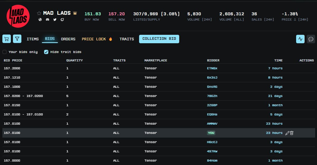Image resolution: width=317 pixels, height=165 pixels.
Task: Click the 307/9,969 listed/supply stat
Action: (157, 14)
